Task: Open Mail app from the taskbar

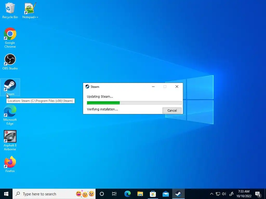Action: coord(165,194)
